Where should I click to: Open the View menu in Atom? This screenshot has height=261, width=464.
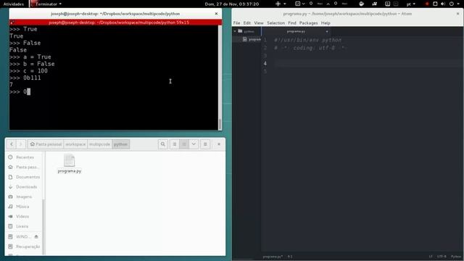coord(258,22)
